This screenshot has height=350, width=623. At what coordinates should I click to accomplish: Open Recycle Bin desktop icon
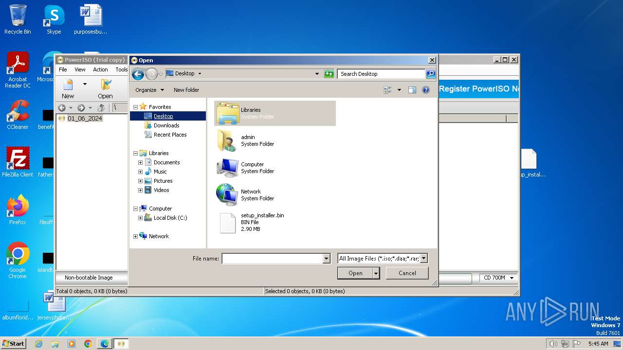(18, 19)
